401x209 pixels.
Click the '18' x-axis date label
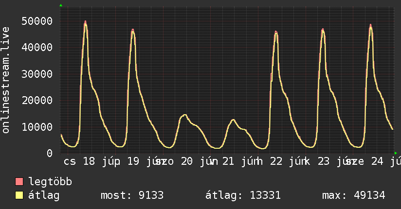(89, 161)
